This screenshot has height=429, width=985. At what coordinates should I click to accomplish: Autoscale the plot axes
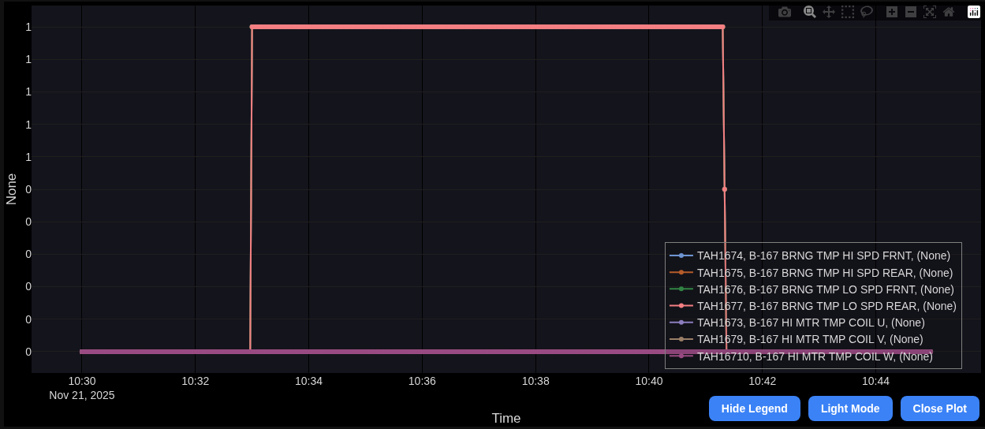click(930, 12)
